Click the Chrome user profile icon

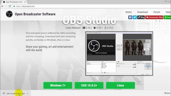pyautogui.click(x=166, y=1)
